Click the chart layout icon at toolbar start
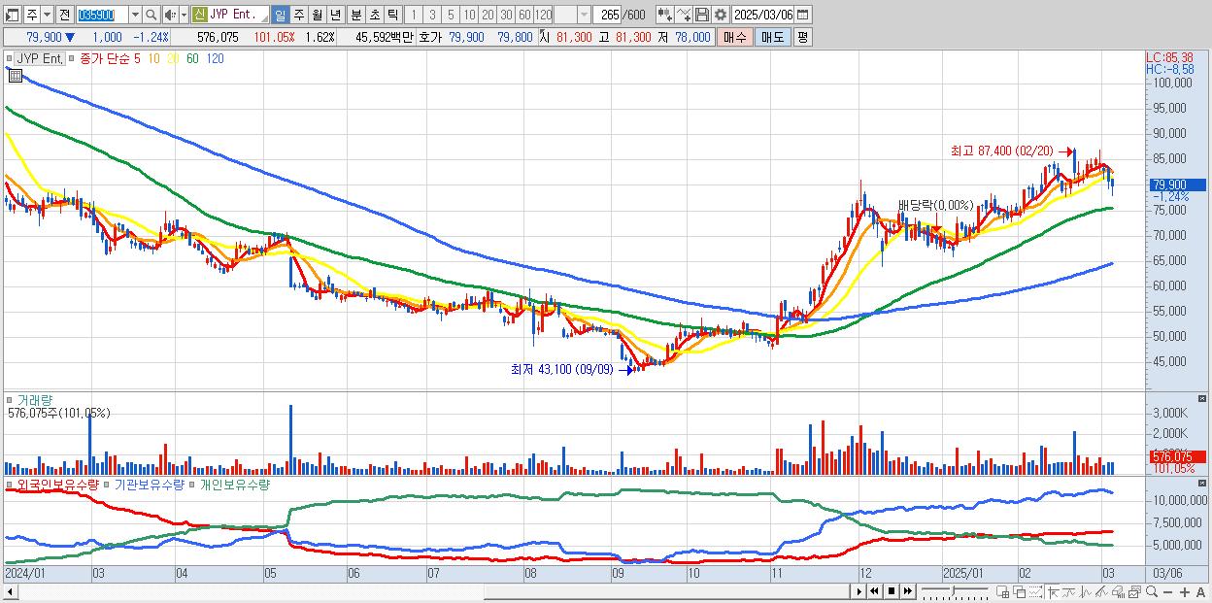 [x=12, y=15]
